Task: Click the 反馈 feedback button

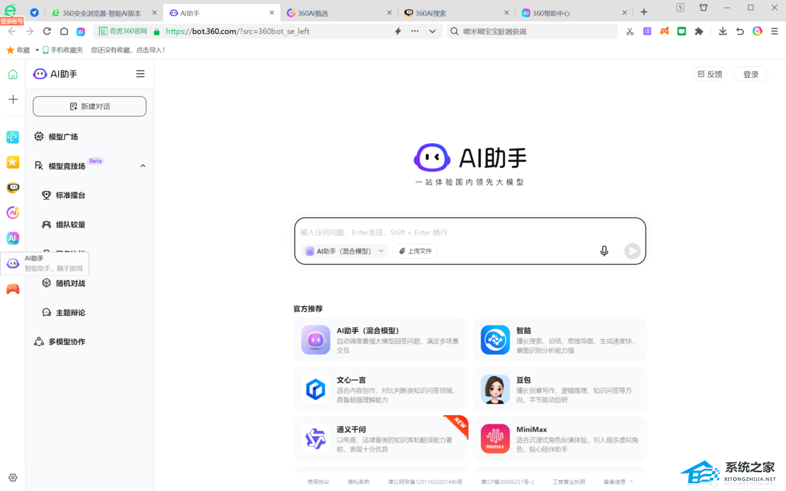Action: point(710,74)
